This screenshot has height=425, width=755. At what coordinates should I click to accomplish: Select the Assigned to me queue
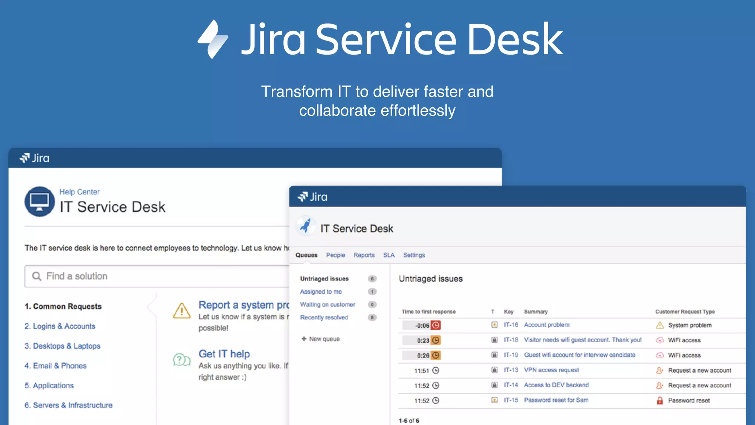[321, 292]
